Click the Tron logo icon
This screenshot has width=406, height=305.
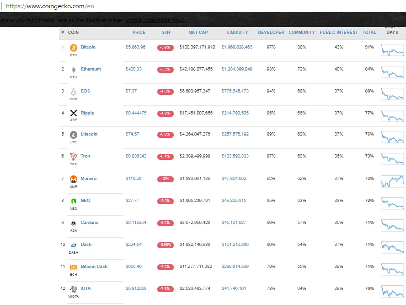[x=74, y=157]
